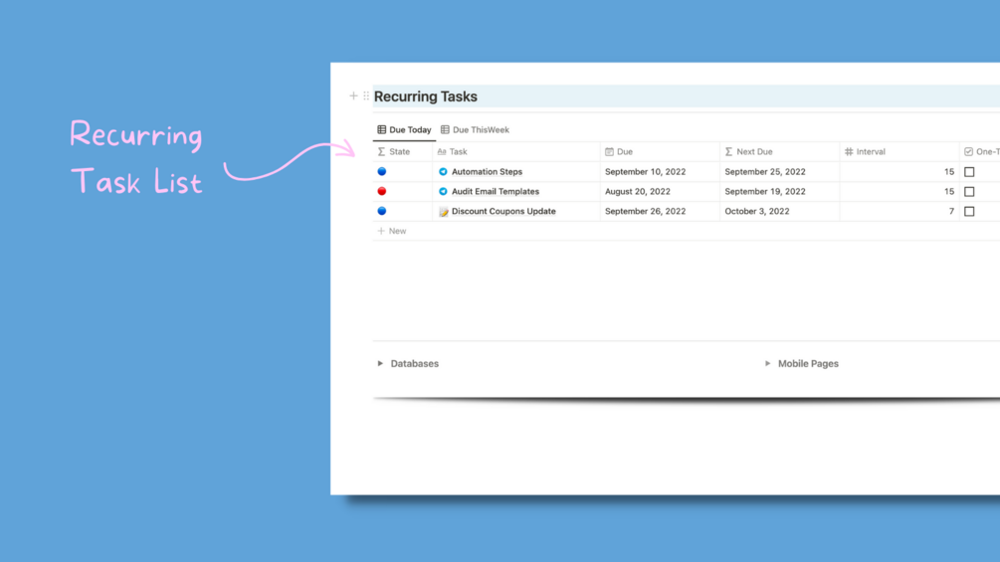
Task: Click the blue state dot for Automation Steps
Action: pos(382,171)
